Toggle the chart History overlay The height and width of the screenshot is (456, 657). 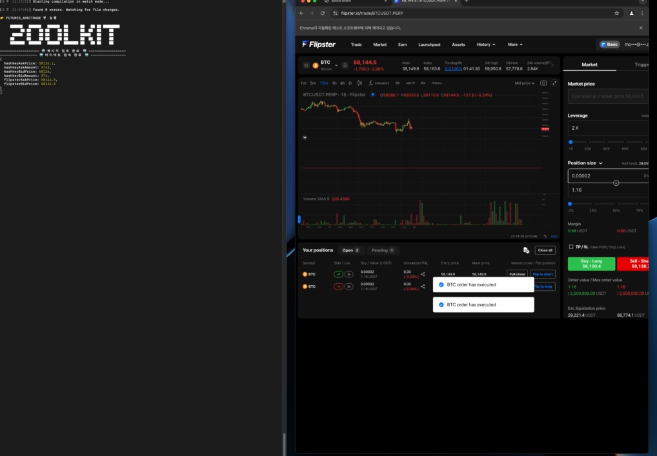[x=437, y=83]
